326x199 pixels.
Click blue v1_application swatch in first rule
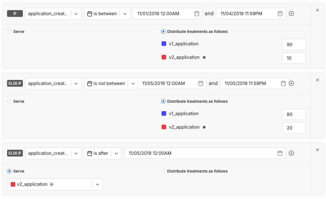click(x=164, y=44)
